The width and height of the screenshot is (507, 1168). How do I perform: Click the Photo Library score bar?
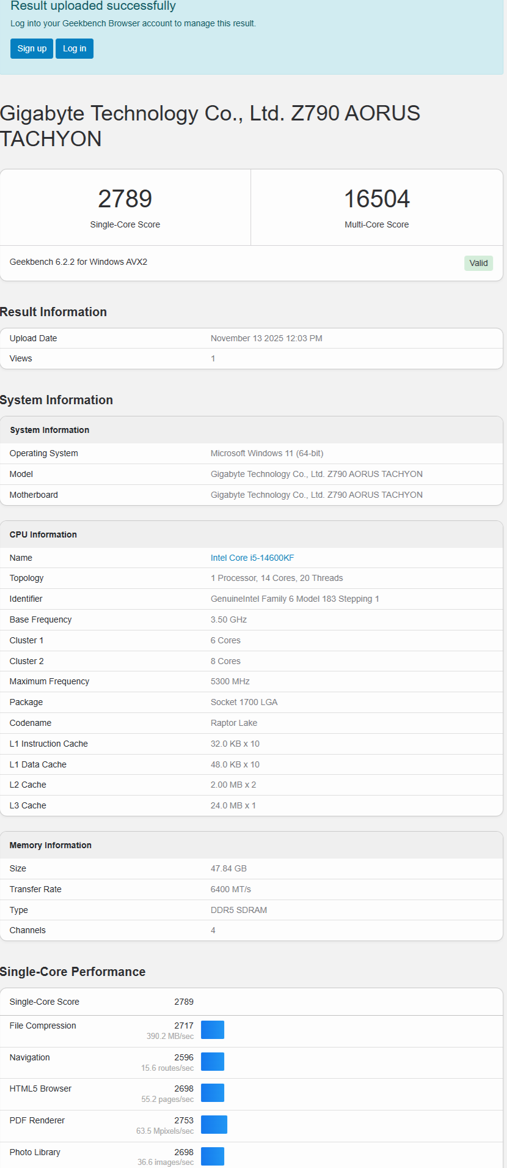click(213, 1156)
